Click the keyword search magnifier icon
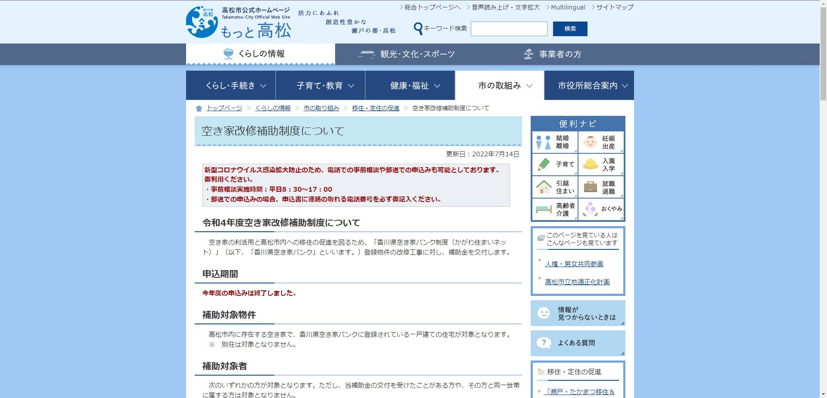Viewport: 827px width, 398px height. (x=418, y=29)
